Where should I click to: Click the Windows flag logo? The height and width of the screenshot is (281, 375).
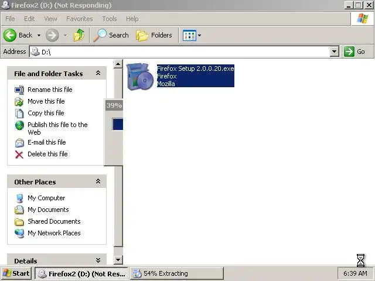(363, 19)
